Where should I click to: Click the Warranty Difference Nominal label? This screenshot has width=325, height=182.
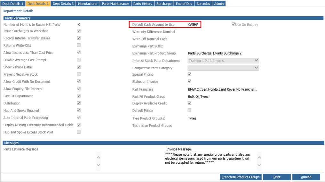[154, 32]
